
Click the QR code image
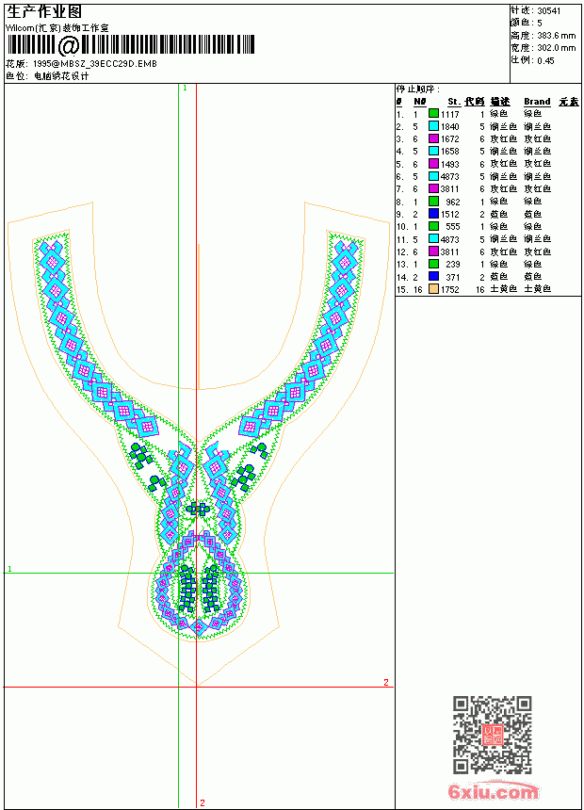pyautogui.click(x=493, y=735)
